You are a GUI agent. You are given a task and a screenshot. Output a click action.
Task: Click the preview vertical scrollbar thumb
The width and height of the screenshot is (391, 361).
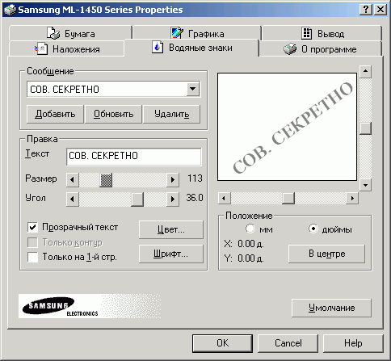point(365,128)
